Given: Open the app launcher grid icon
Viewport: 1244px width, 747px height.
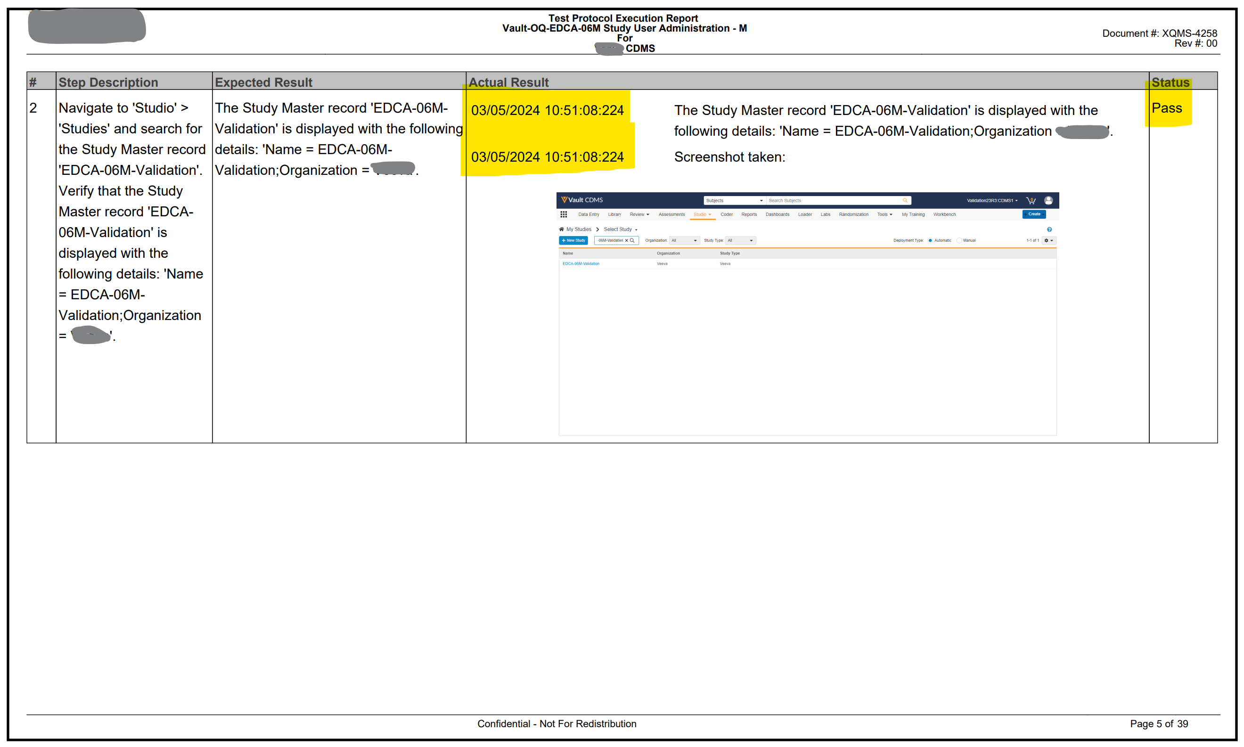Looking at the screenshot, I should pos(564,214).
